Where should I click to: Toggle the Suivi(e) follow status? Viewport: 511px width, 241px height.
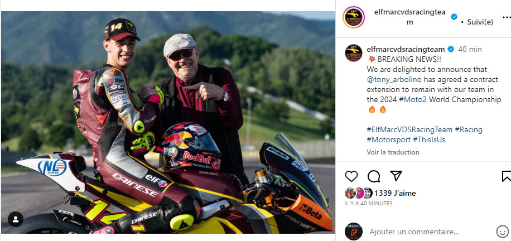(x=480, y=22)
